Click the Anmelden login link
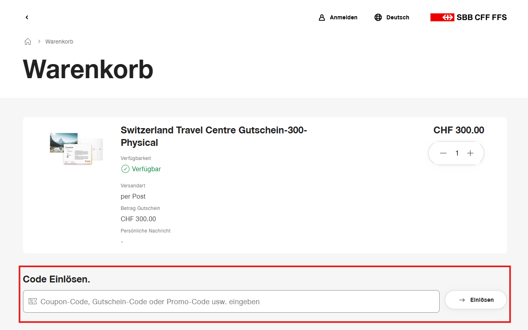528x330 pixels. [x=343, y=17]
